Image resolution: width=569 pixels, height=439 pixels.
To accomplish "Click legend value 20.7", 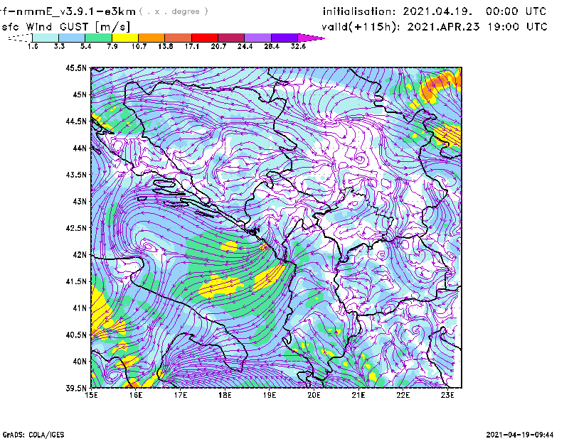I will coord(218,46).
